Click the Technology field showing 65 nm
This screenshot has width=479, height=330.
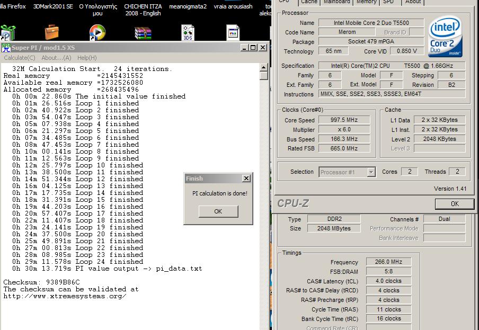pyautogui.click(x=333, y=51)
